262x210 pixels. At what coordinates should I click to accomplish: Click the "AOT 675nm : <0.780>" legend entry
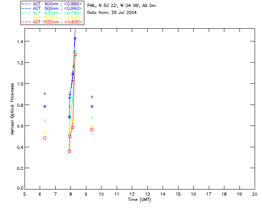pyautogui.click(x=52, y=13)
